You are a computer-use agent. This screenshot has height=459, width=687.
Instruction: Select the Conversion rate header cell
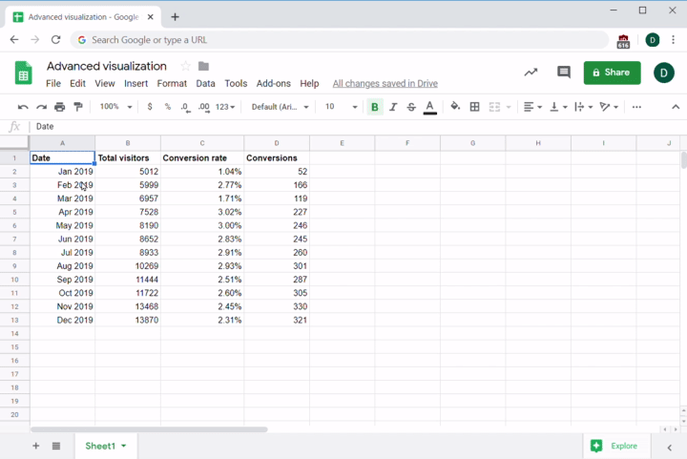tap(201, 158)
